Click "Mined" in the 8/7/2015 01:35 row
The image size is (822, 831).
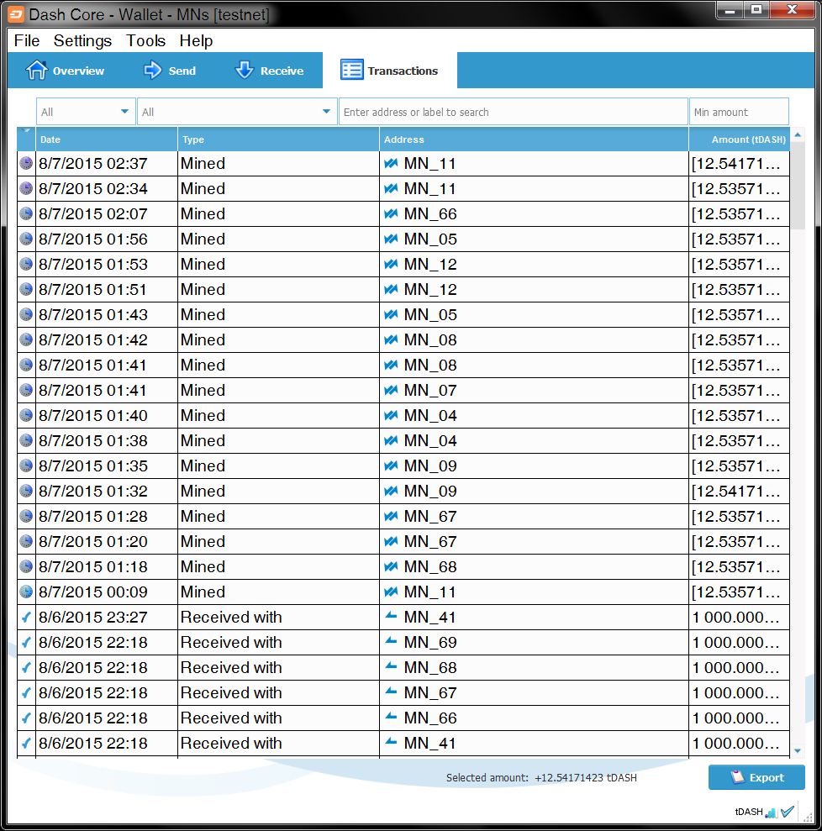tap(203, 465)
